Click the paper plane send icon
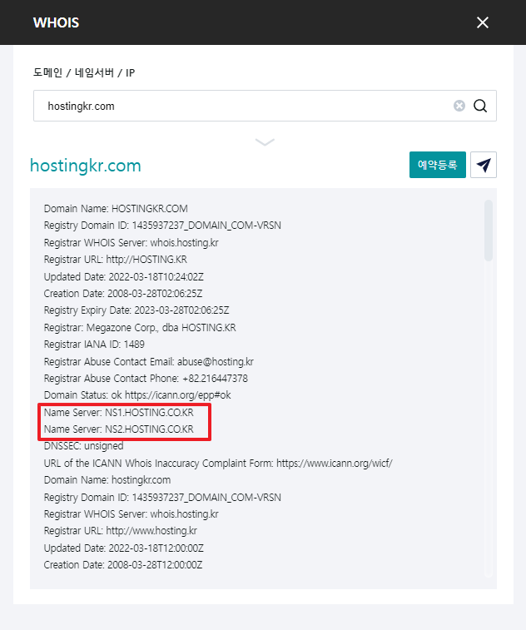Image resolution: width=526 pixels, height=630 pixels. [483, 165]
